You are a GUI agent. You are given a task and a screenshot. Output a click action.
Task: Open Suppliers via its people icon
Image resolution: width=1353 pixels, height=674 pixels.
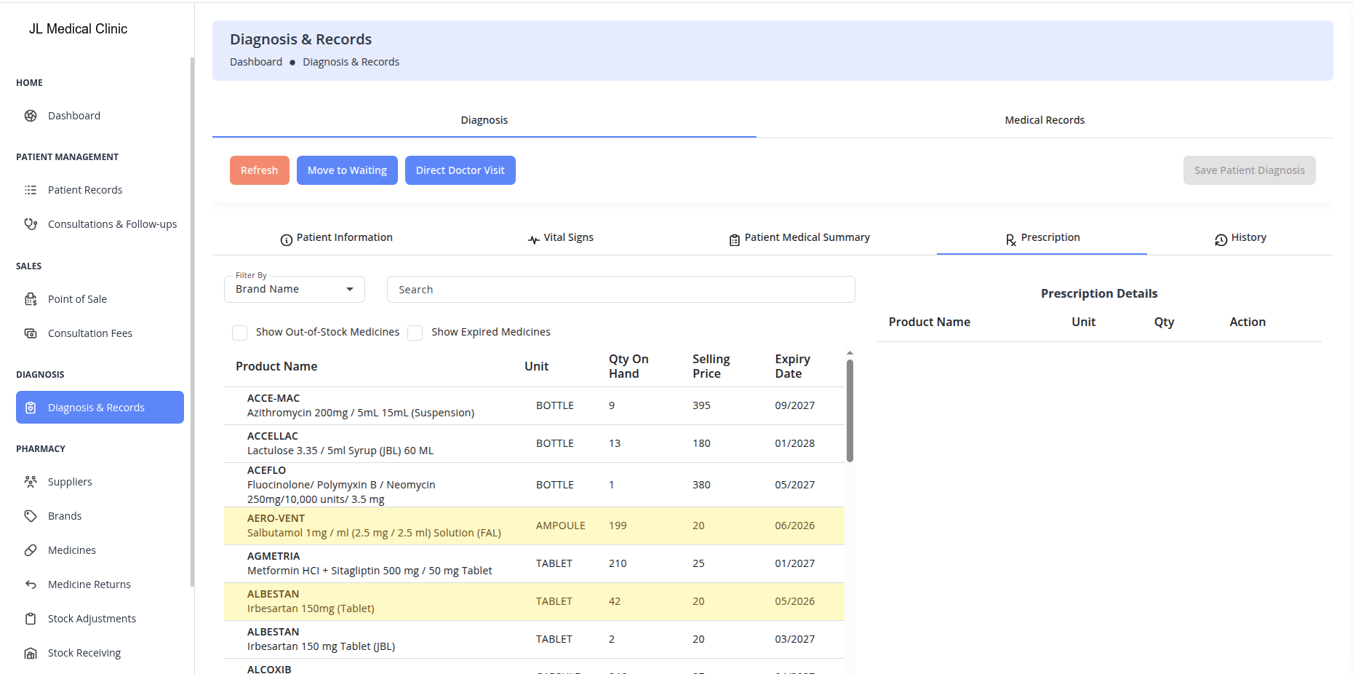31,482
